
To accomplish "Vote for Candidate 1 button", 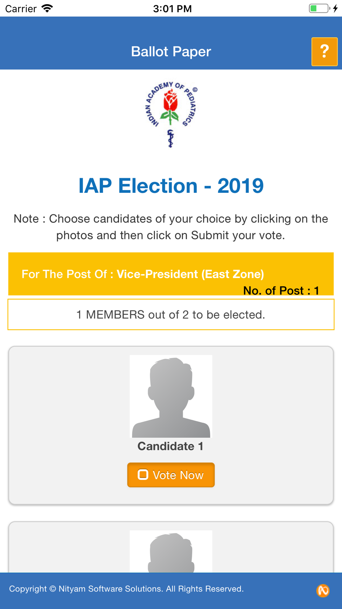I will pyautogui.click(x=171, y=475).
